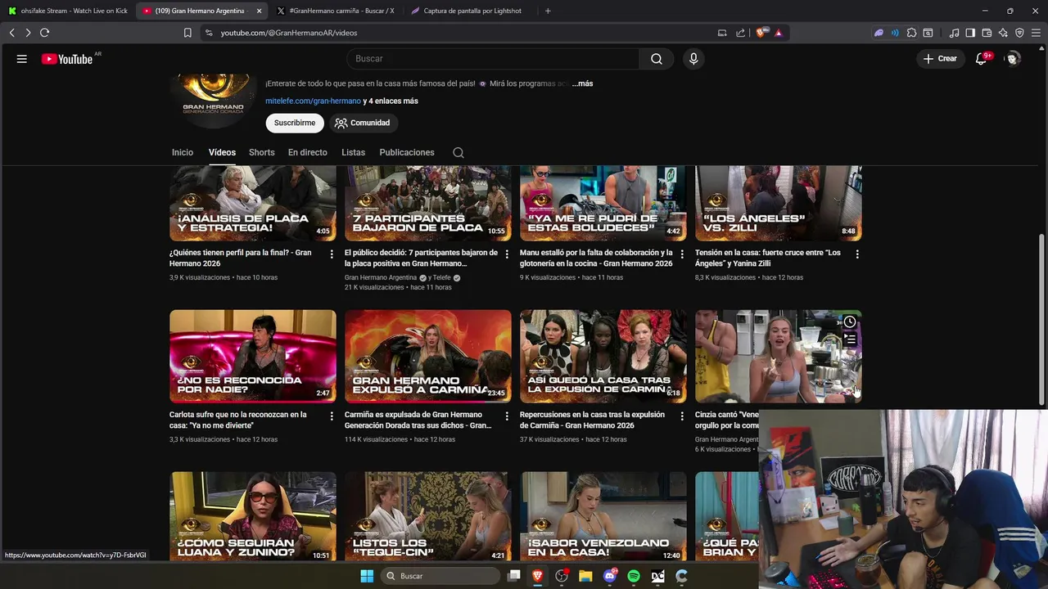Open Brave Shields lion icon
The height and width of the screenshot is (589, 1048).
click(x=761, y=33)
